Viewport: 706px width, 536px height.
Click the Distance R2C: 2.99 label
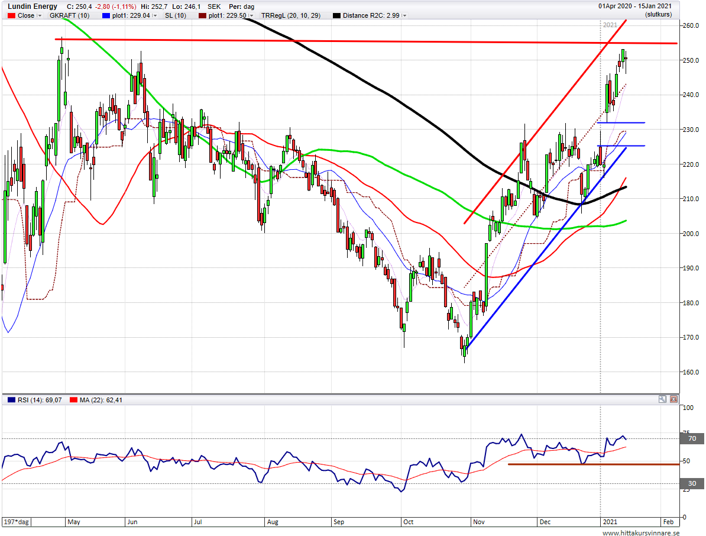point(371,16)
